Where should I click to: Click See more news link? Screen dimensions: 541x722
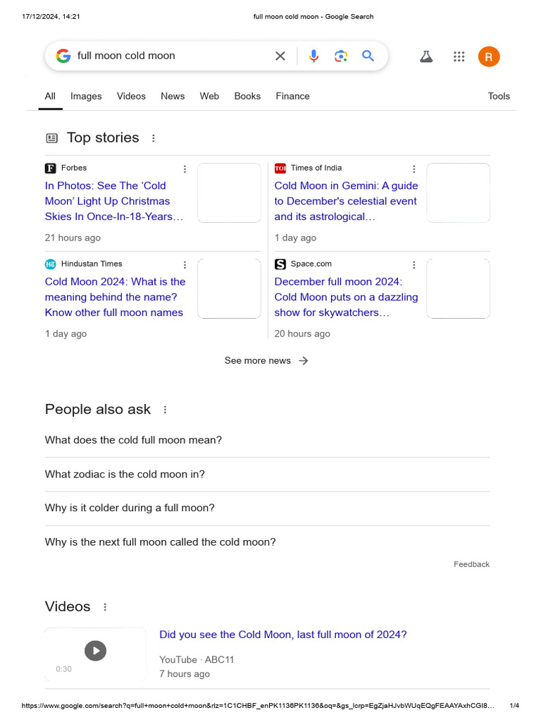click(x=266, y=361)
